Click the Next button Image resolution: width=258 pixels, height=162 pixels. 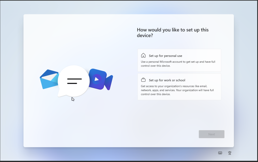211,134
